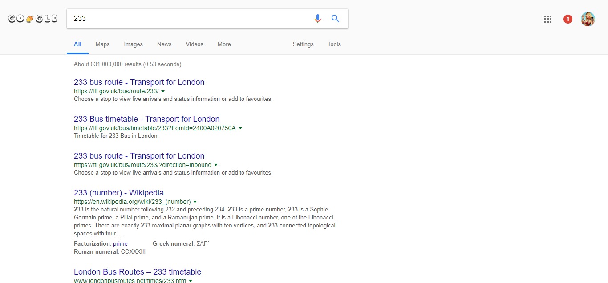This screenshot has width=608, height=283.
Task: Expand dropdown arrow beside tfl.gov.uk/bus/route/233/ URL
Action: point(163,91)
